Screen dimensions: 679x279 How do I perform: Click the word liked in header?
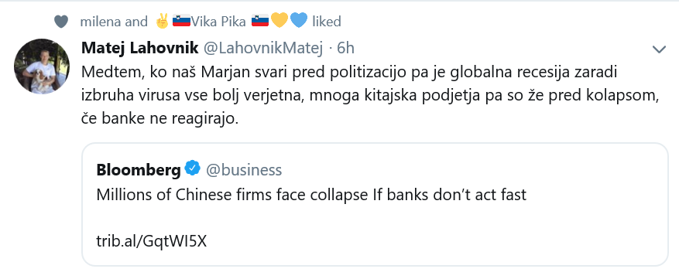coord(327,21)
